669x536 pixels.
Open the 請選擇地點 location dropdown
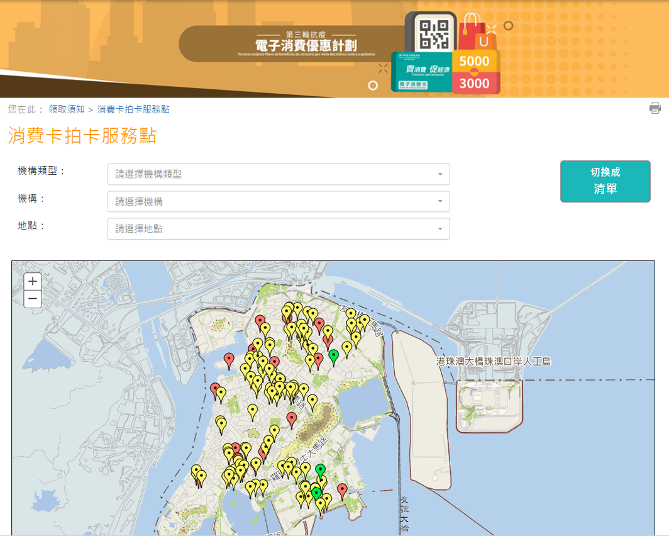[278, 229]
